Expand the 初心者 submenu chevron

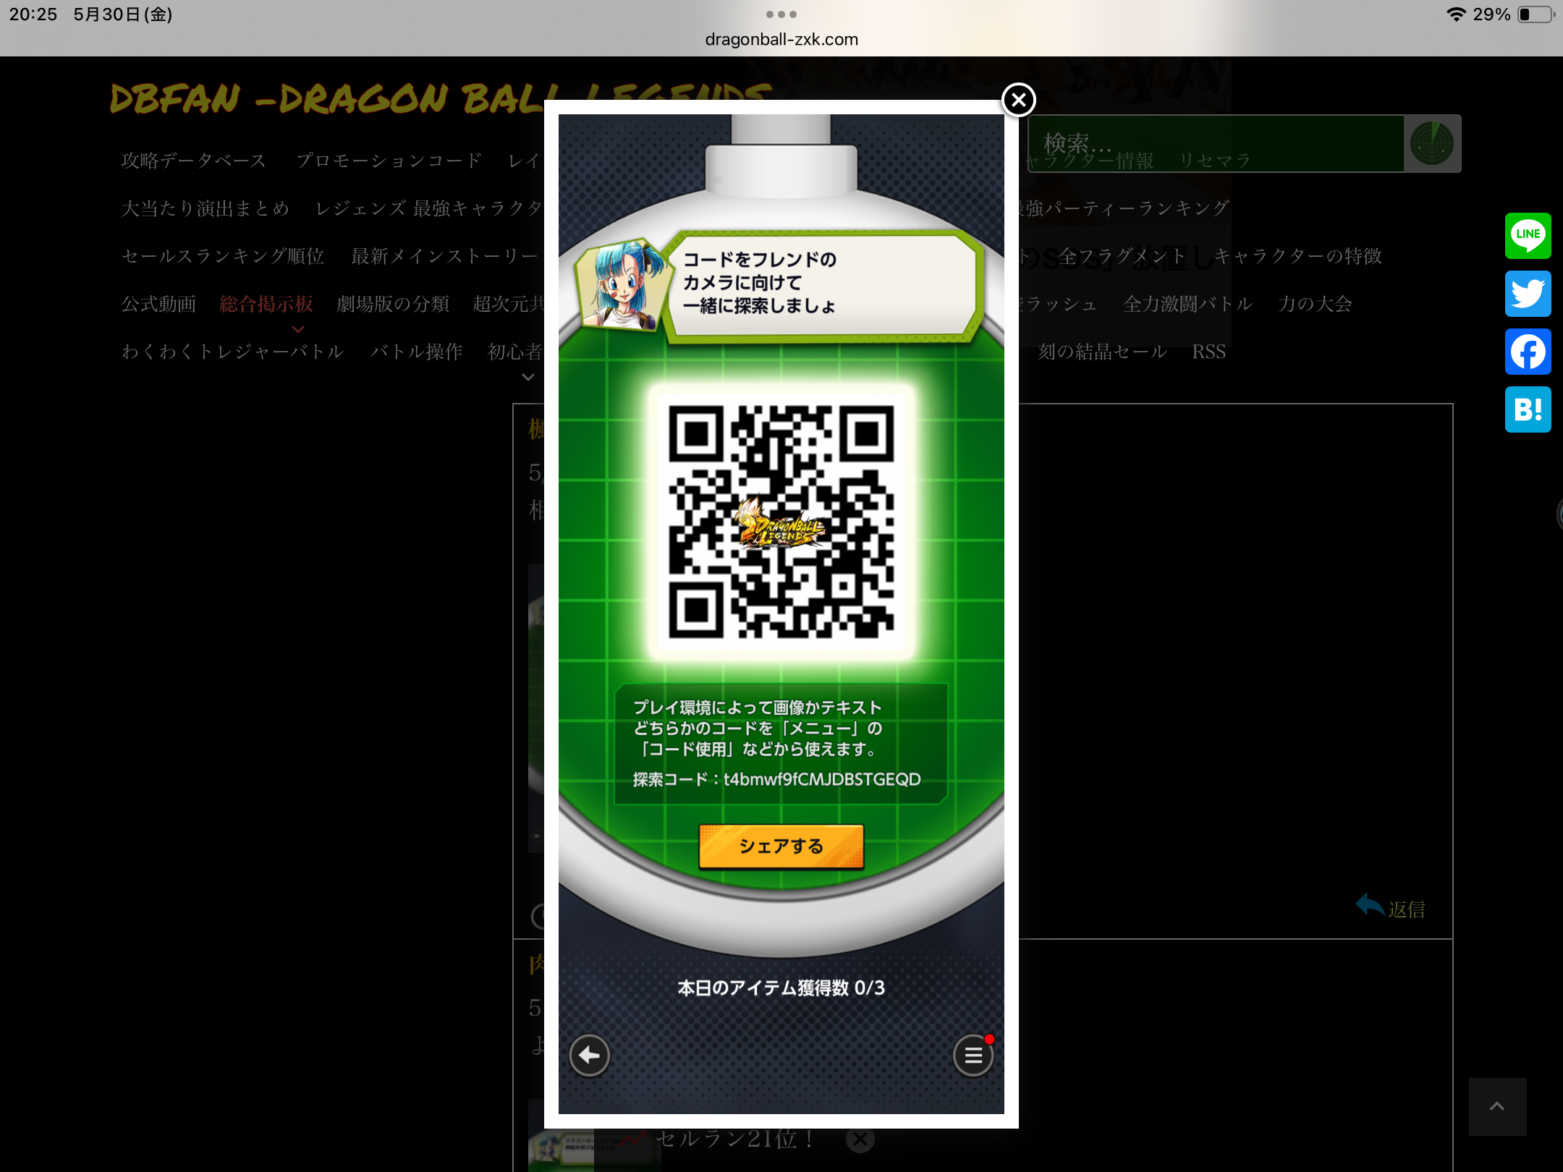528,377
